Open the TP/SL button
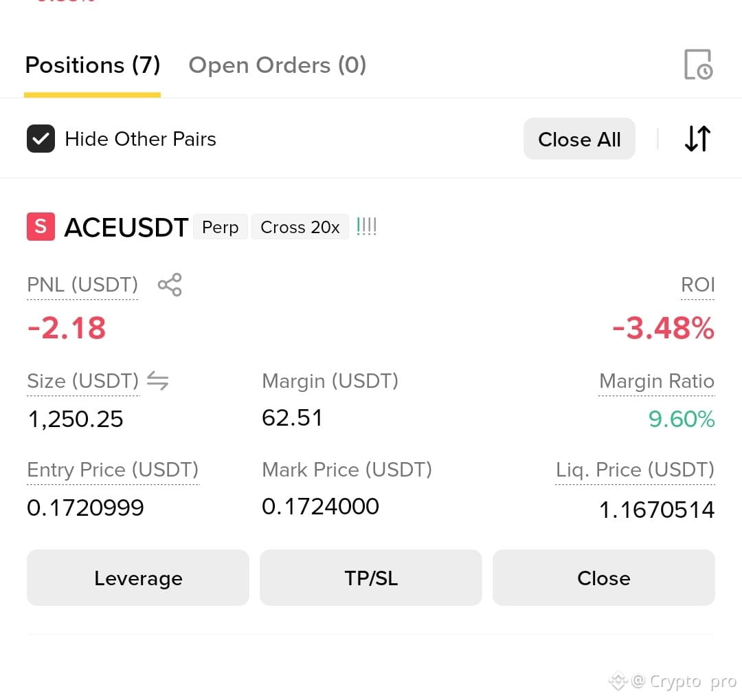Viewport: 742px width, 698px height. pyautogui.click(x=371, y=578)
